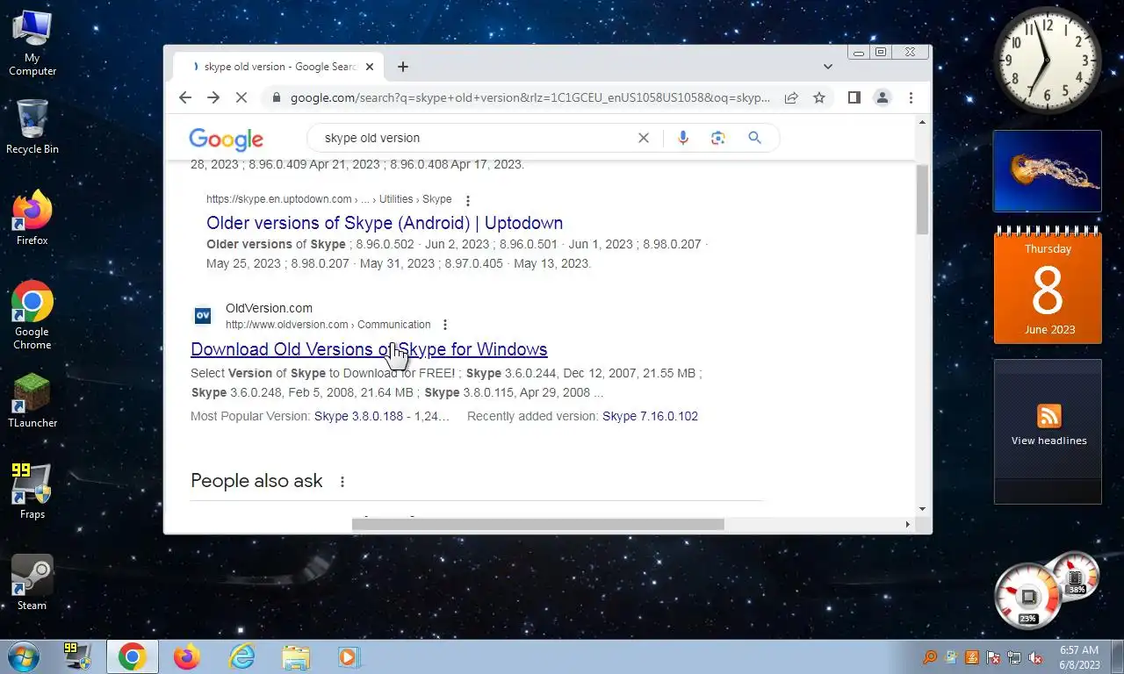This screenshot has height=674, width=1124.
Task: Open Chrome side panel
Action: [x=854, y=97]
